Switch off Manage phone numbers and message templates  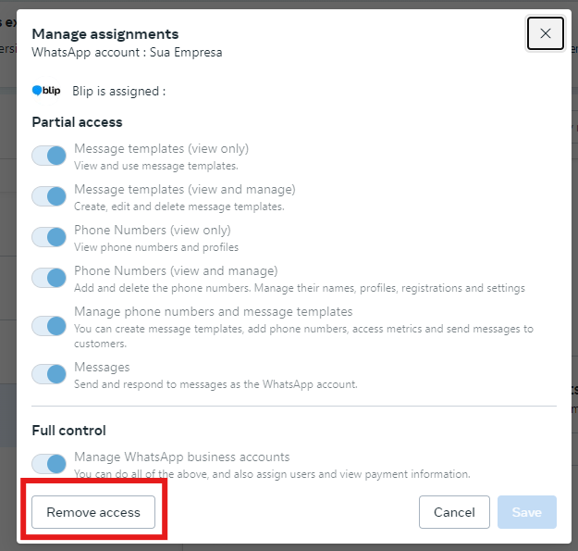click(x=49, y=326)
